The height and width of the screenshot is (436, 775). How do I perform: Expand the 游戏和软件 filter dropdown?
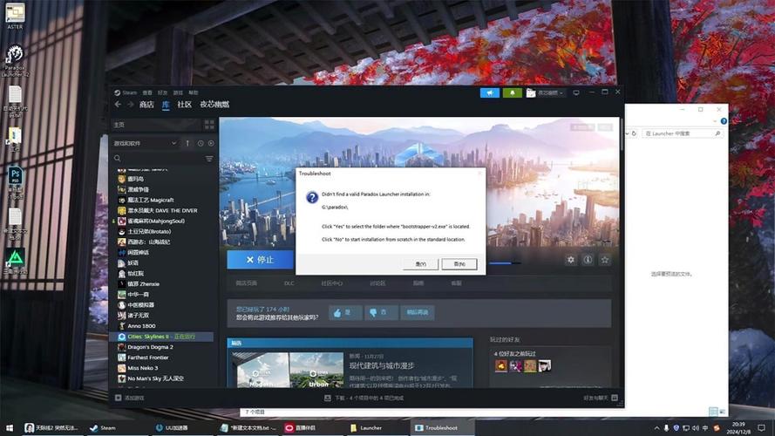(145, 143)
